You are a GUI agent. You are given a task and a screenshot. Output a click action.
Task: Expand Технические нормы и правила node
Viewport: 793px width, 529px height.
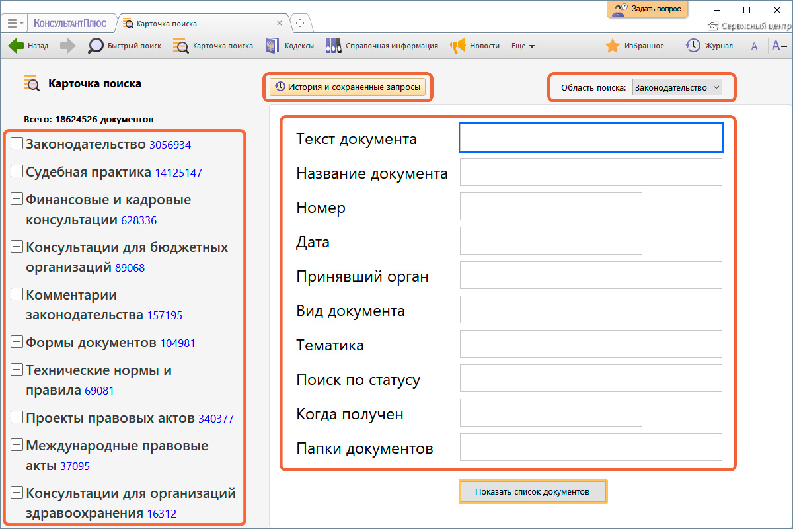[17, 369]
